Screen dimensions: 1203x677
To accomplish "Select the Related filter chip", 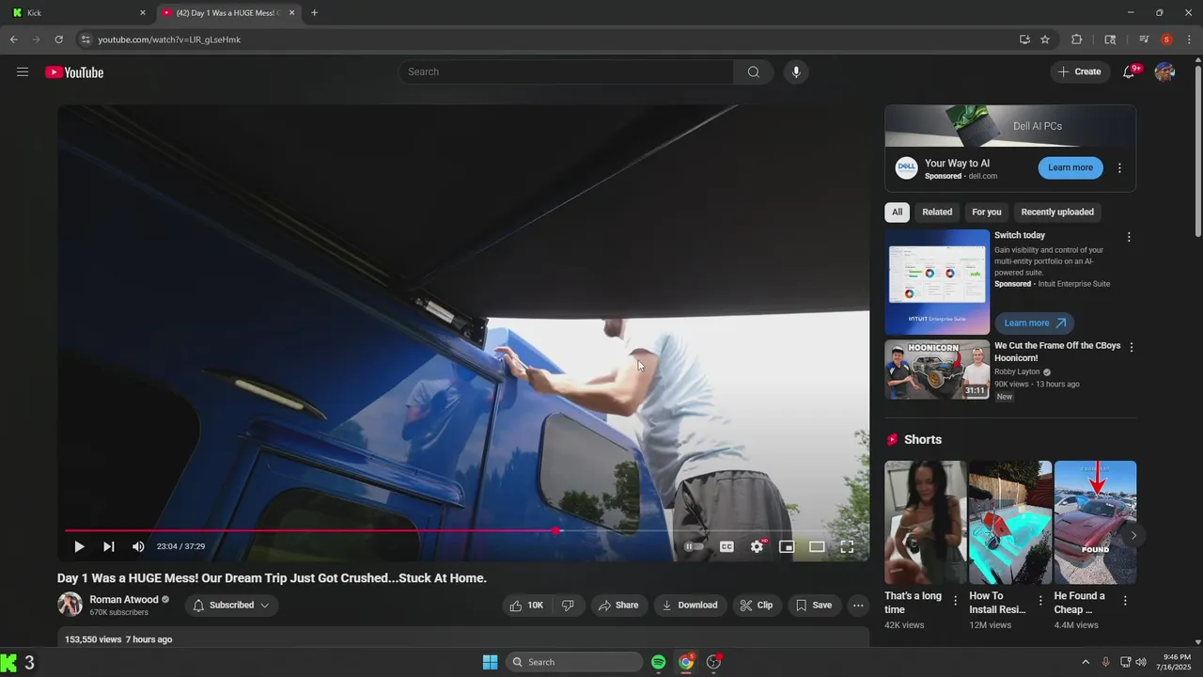I will [937, 212].
